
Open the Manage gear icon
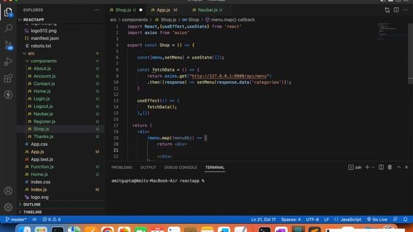pos(8,207)
